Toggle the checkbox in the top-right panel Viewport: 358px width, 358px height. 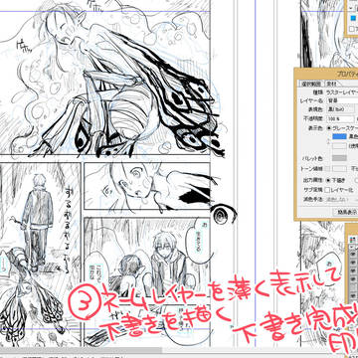[351, 29]
